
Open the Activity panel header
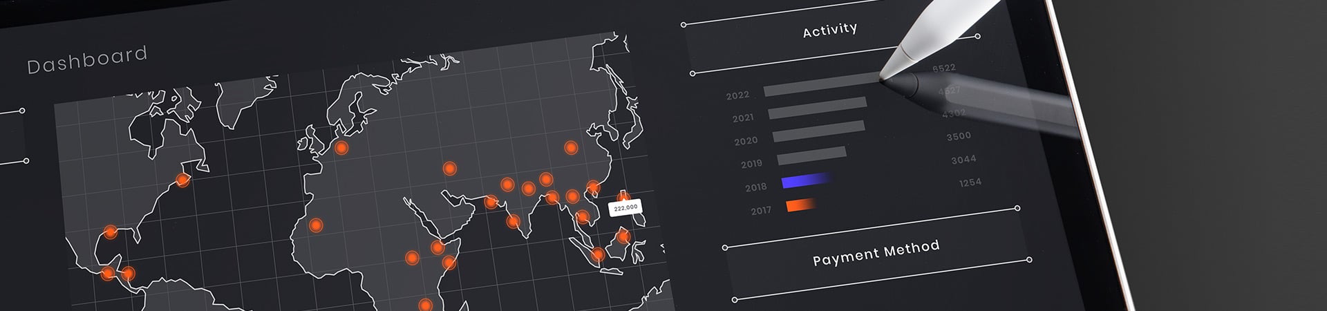pos(829,30)
